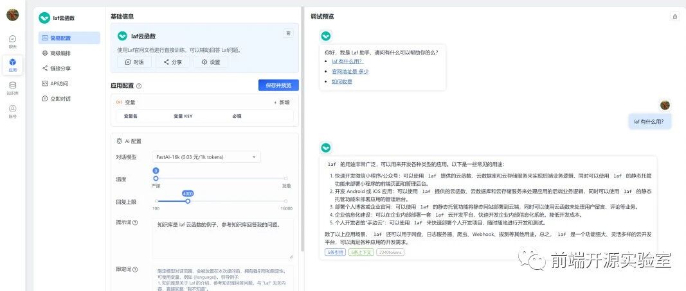Click the 变量 KEY column header
The width and height of the screenshot is (686, 291).
click(x=183, y=117)
